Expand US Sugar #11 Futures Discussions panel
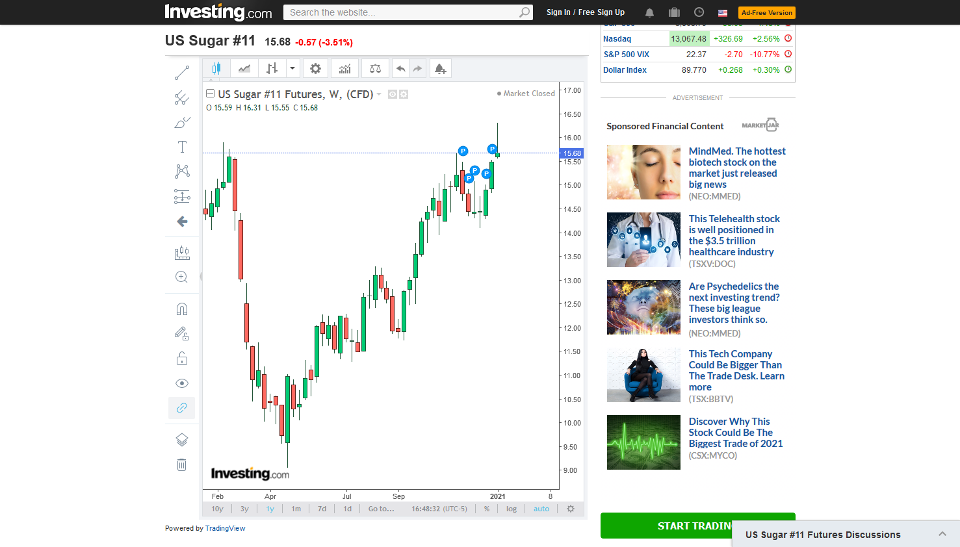960x547 pixels. pos(846,534)
